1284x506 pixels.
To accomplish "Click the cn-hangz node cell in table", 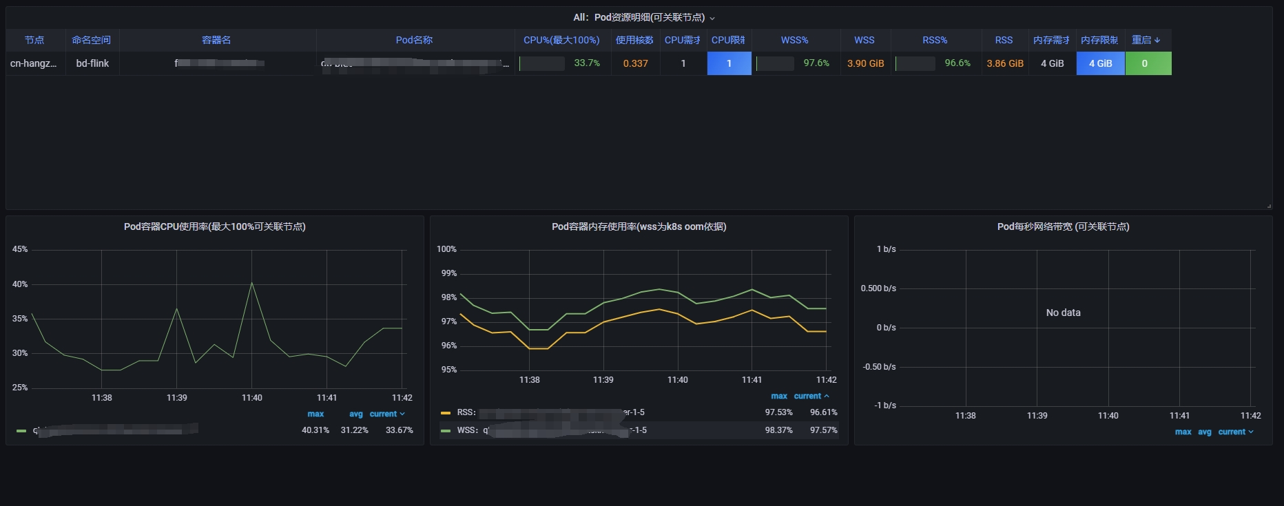I will coord(34,63).
